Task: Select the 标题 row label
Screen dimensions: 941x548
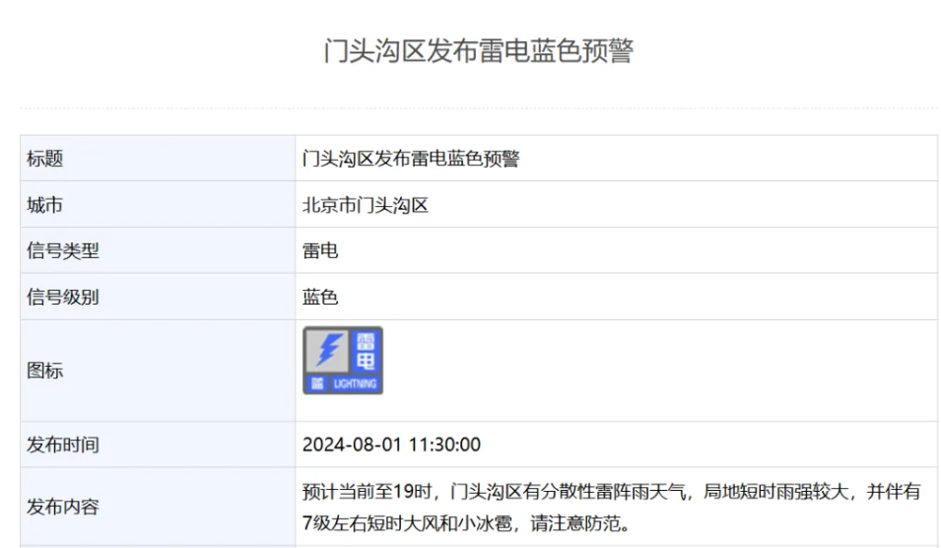Action: (45, 159)
